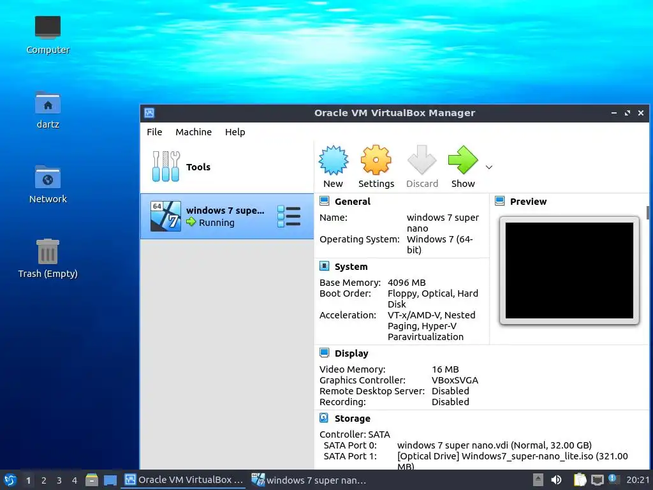Click the black VM preview thumbnail

(x=569, y=271)
